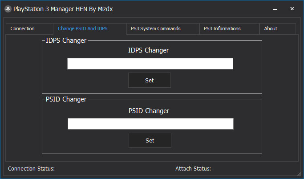Focus the IDPS Changer text field

coord(150,64)
